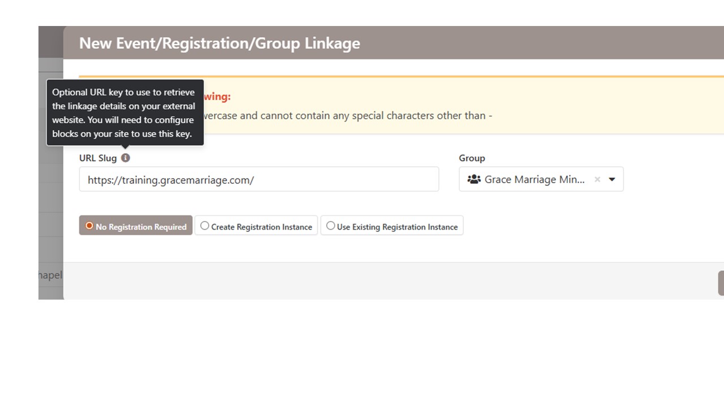Select No Registration Required option
This screenshot has width=724, height=407.
pyautogui.click(x=136, y=226)
